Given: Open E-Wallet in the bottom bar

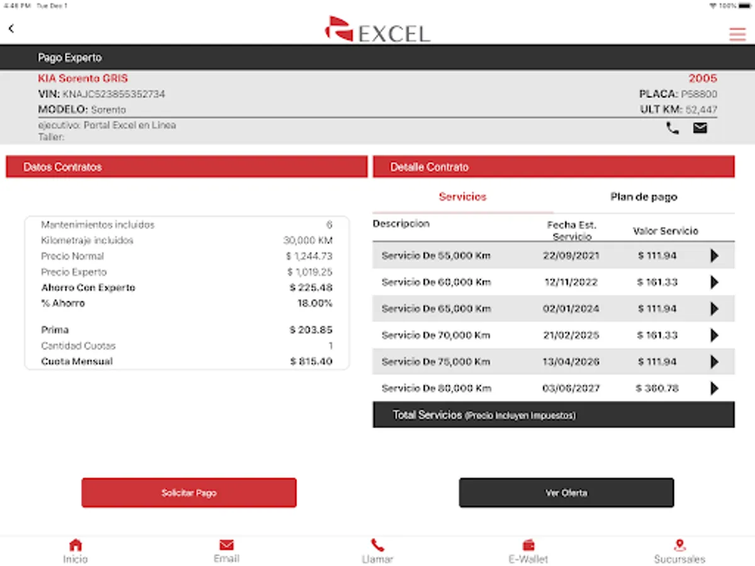Looking at the screenshot, I should tap(528, 552).
